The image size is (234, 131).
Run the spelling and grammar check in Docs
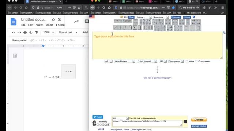(x=31, y=32)
